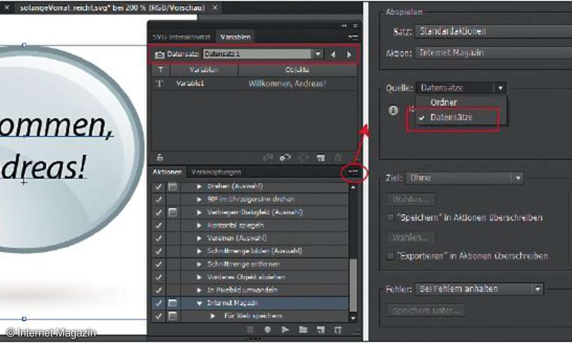Click Variablen column header

click(x=204, y=70)
